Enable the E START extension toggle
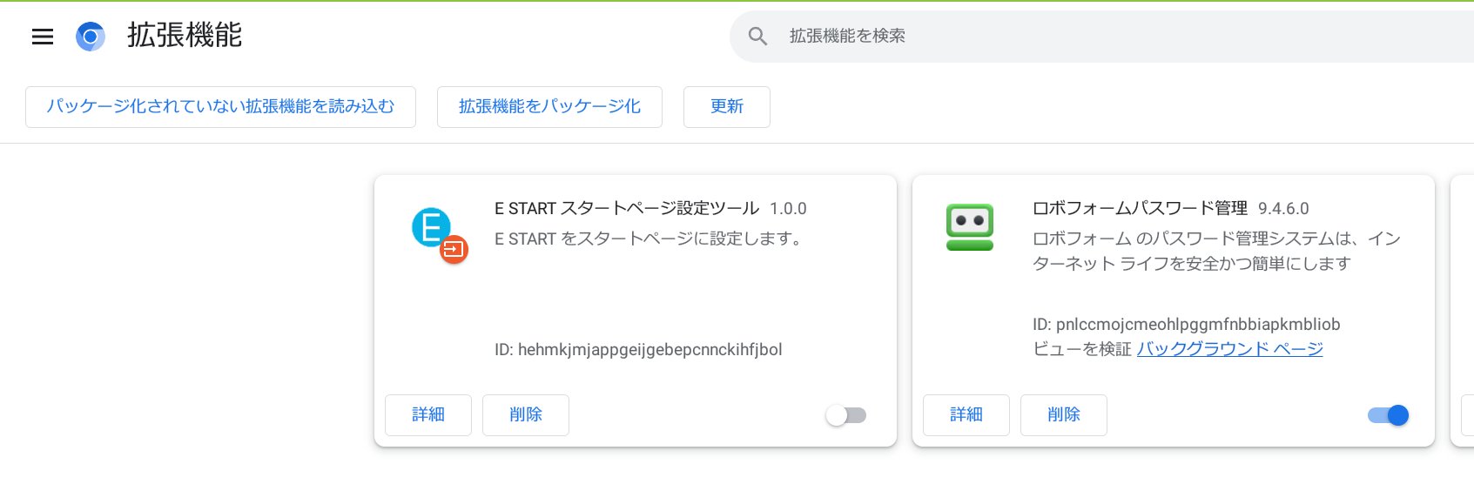This screenshot has height=491, width=1474. coord(846,415)
